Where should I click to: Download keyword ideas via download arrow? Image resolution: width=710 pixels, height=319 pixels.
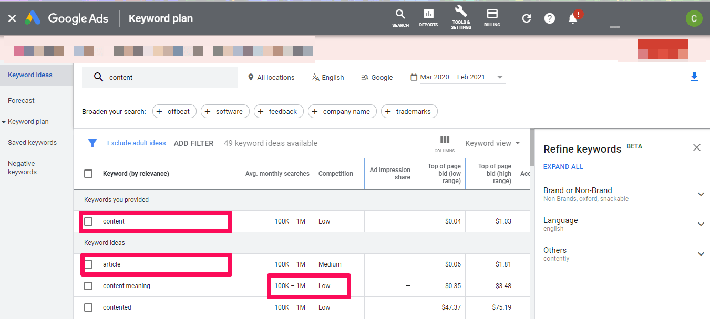(694, 77)
